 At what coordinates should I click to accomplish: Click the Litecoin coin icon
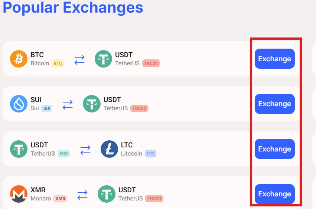pos(109,149)
